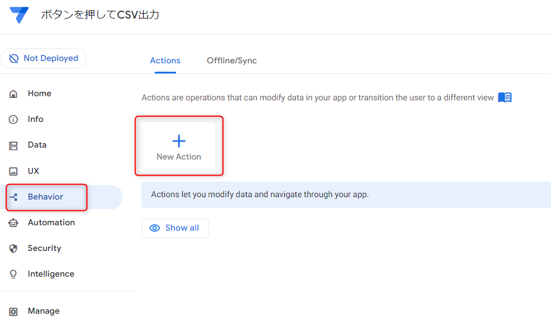Click the app title ボタンを押してCSV出力
Screen dimensions: 551x328
click(x=100, y=15)
